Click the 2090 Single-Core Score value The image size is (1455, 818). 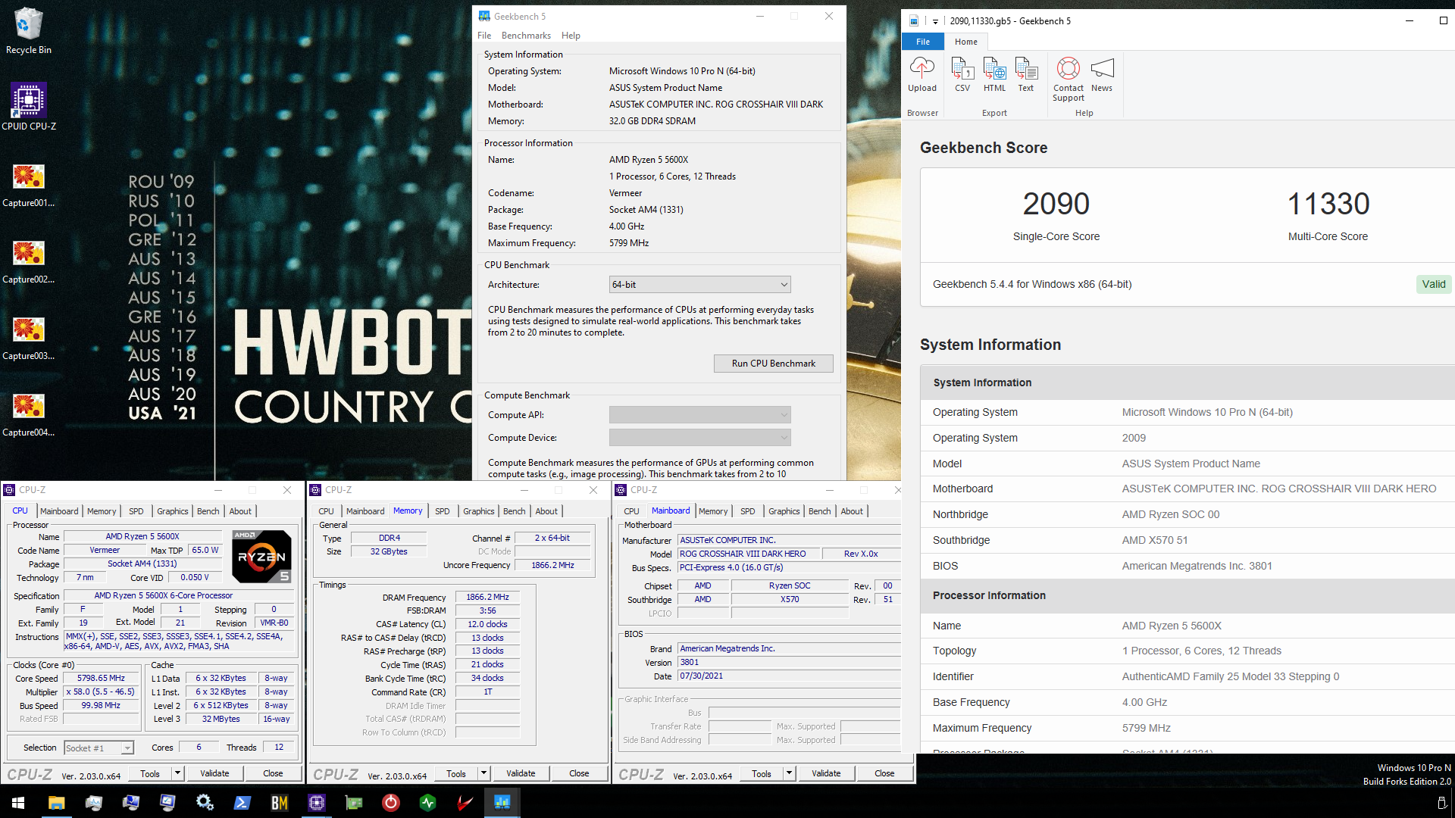click(x=1056, y=204)
